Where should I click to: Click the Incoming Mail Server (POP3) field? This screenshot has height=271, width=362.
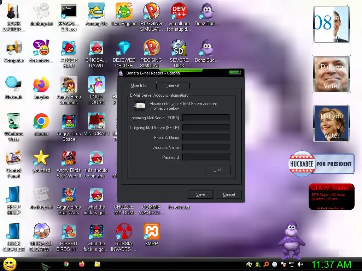tap(206, 118)
